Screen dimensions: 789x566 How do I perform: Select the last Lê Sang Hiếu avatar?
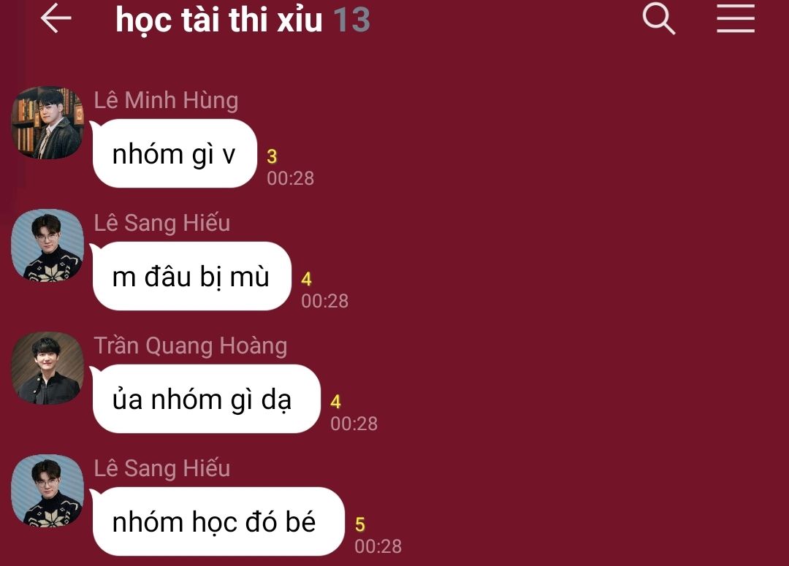point(47,491)
